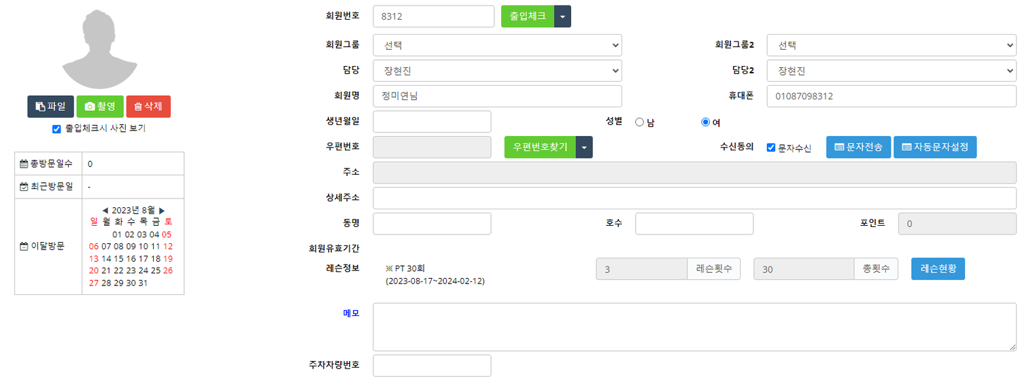Open 자동문자설정 auto message settings
The image size is (1020, 380).
click(x=935, y=147)
